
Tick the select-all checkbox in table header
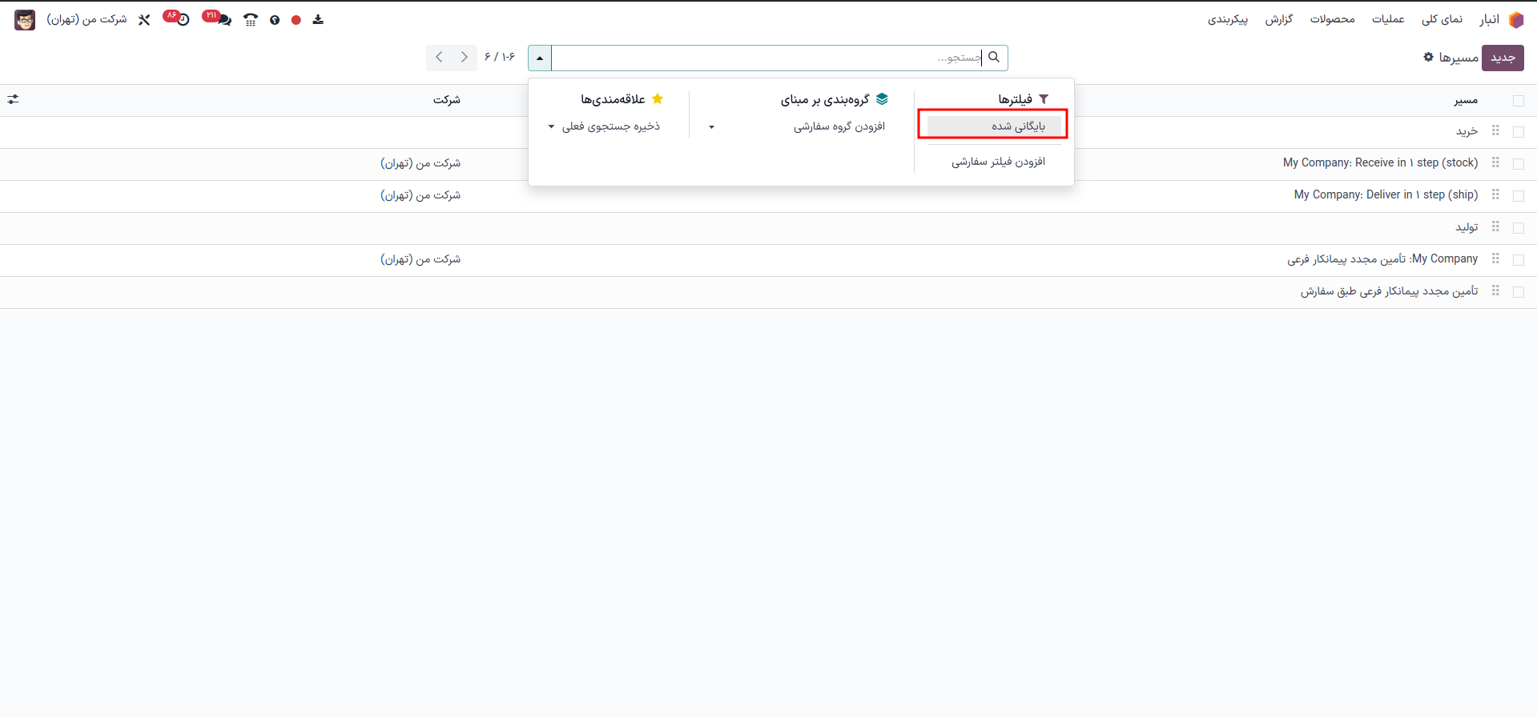1518,101
